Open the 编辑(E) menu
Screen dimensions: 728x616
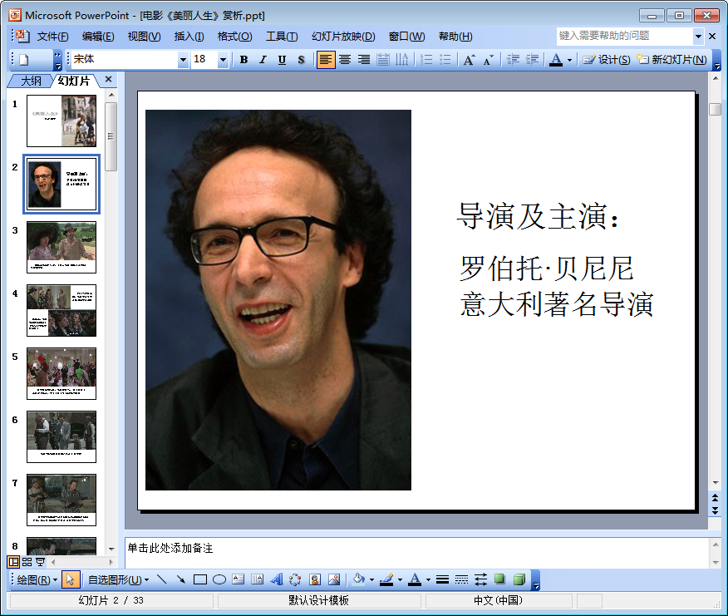98,37
